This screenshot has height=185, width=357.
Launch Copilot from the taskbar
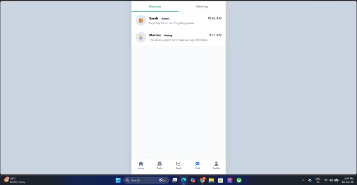tap(193, 180)
